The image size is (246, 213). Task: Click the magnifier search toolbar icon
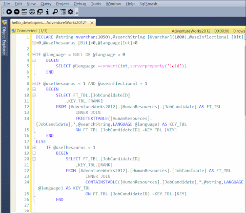click(x=55, y=12)
